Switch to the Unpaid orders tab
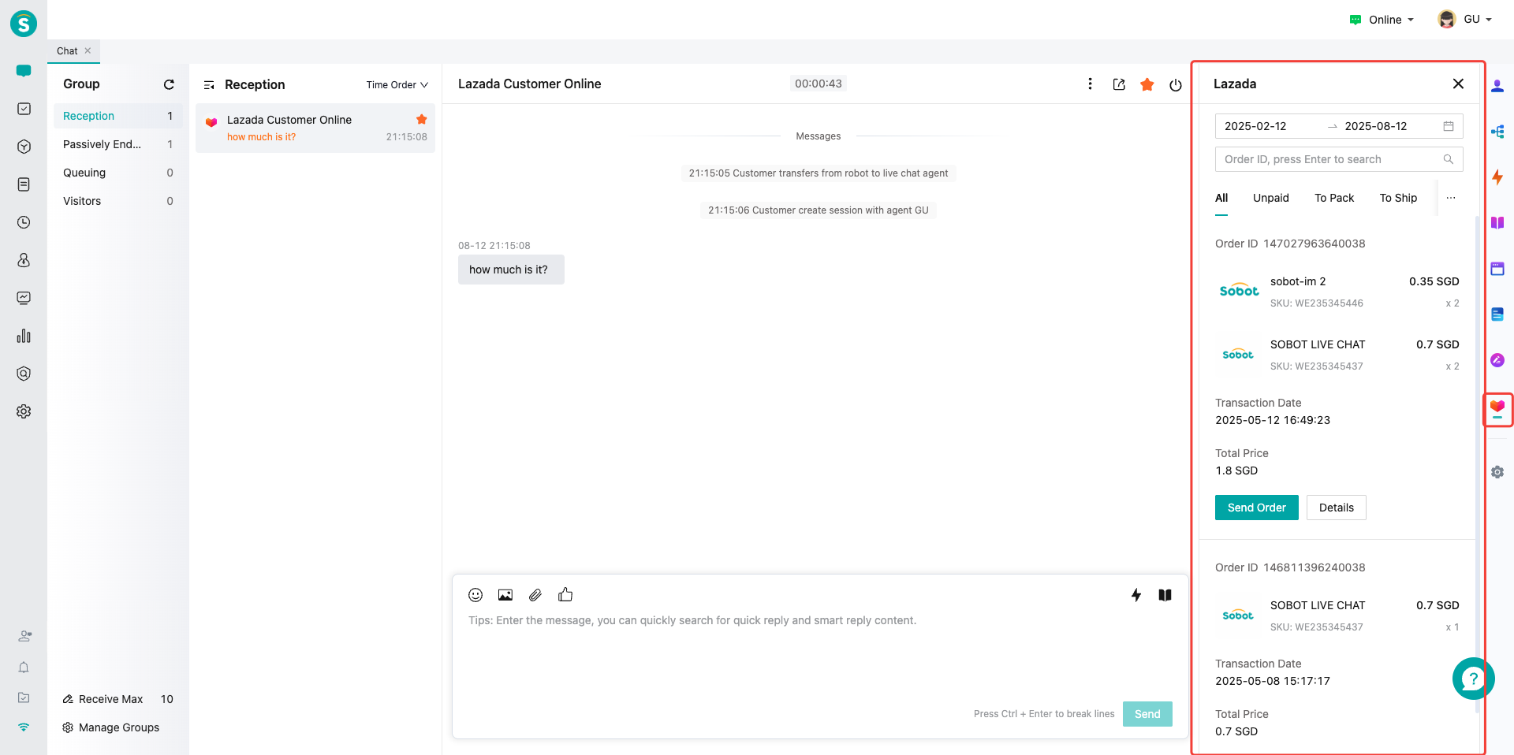 (1270, 198)
